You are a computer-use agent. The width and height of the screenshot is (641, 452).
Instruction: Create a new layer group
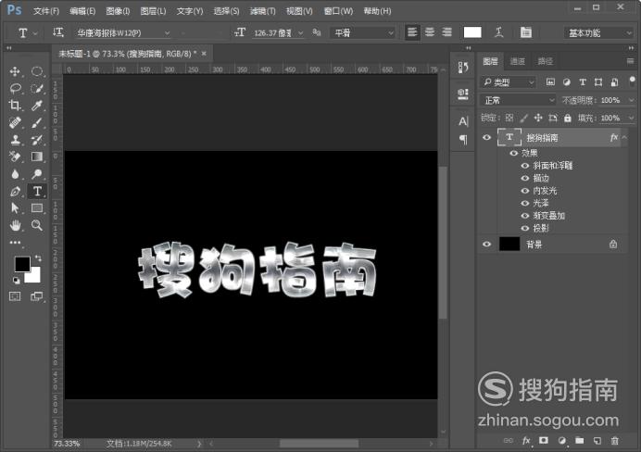click(x=579, y=441)
